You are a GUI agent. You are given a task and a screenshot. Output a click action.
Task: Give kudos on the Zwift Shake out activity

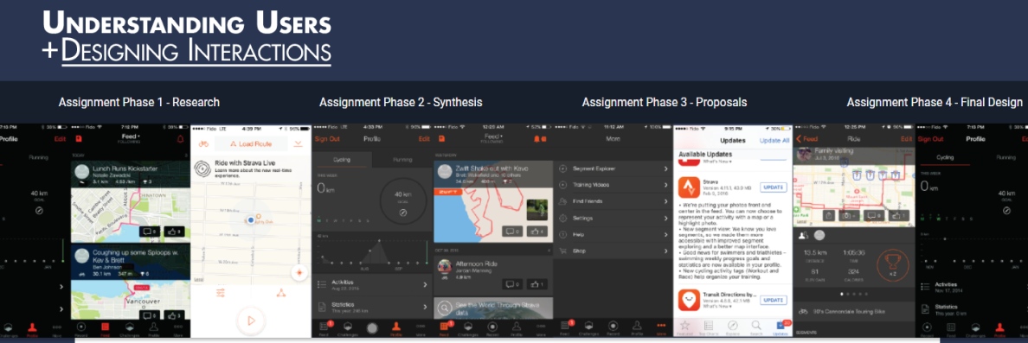coord(537,231)
